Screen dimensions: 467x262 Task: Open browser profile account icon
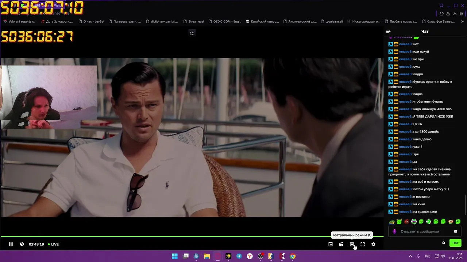[x=448, y=14]
